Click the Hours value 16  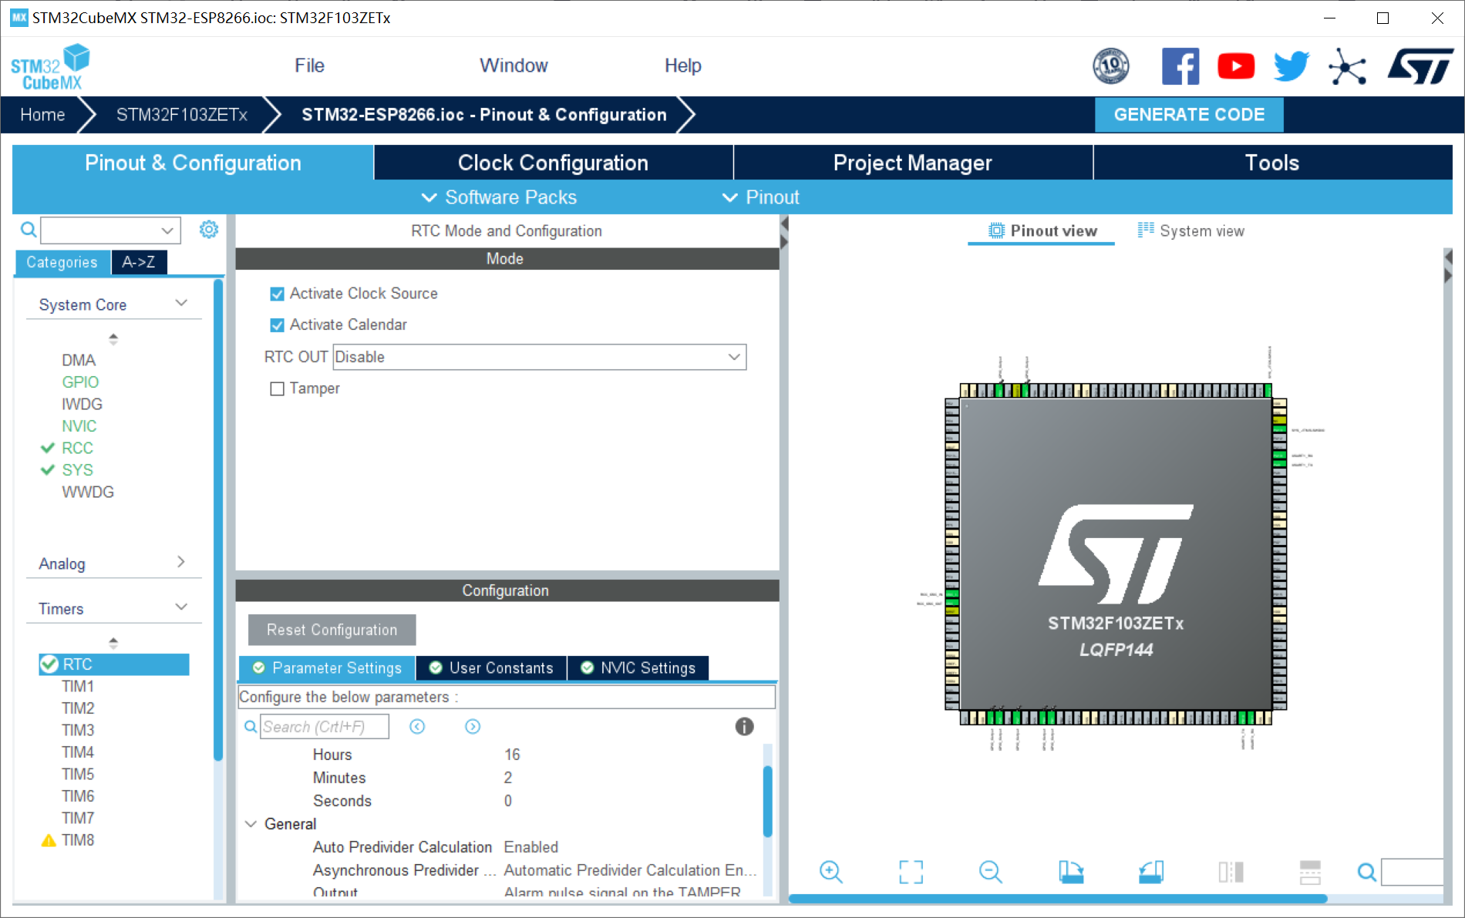click(512, 755)
